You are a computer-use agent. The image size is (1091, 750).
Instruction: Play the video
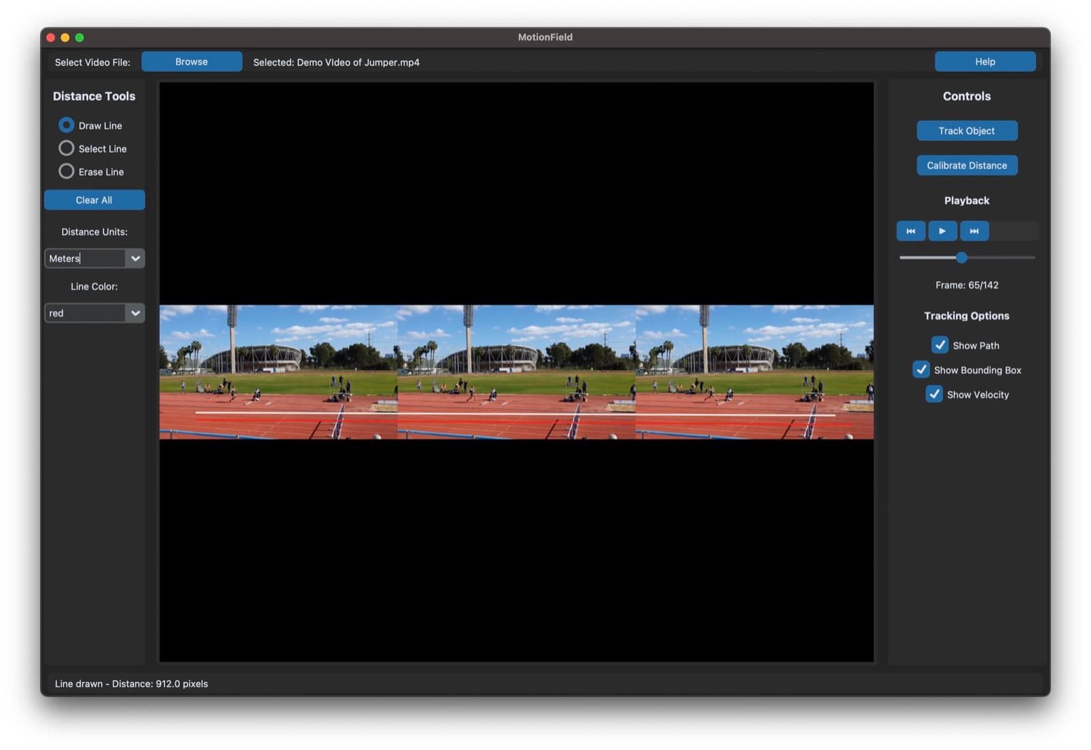pyautogui.click(x=942, y=231)
